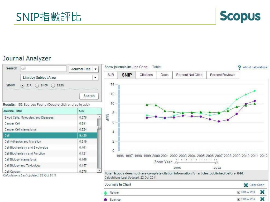Select the Cell Biology International row
270x202 pixels.
(50, 160)
